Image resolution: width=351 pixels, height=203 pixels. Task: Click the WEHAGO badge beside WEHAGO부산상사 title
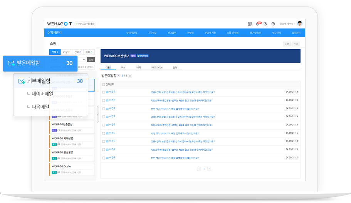click(143, 56)
